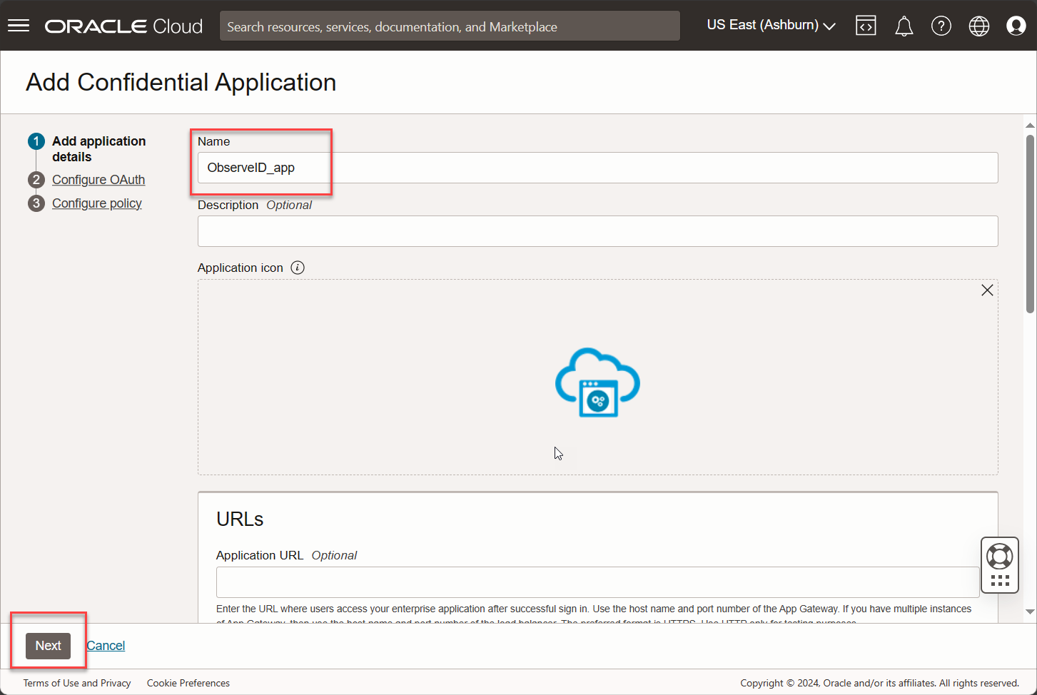Viewport: 1037px width, 695px height.
Task: Click into the Description field
Action: tap(597, 231)
